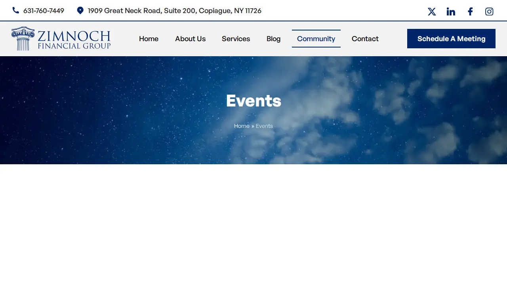Click the phone handset icon

(x=16, y=10)
